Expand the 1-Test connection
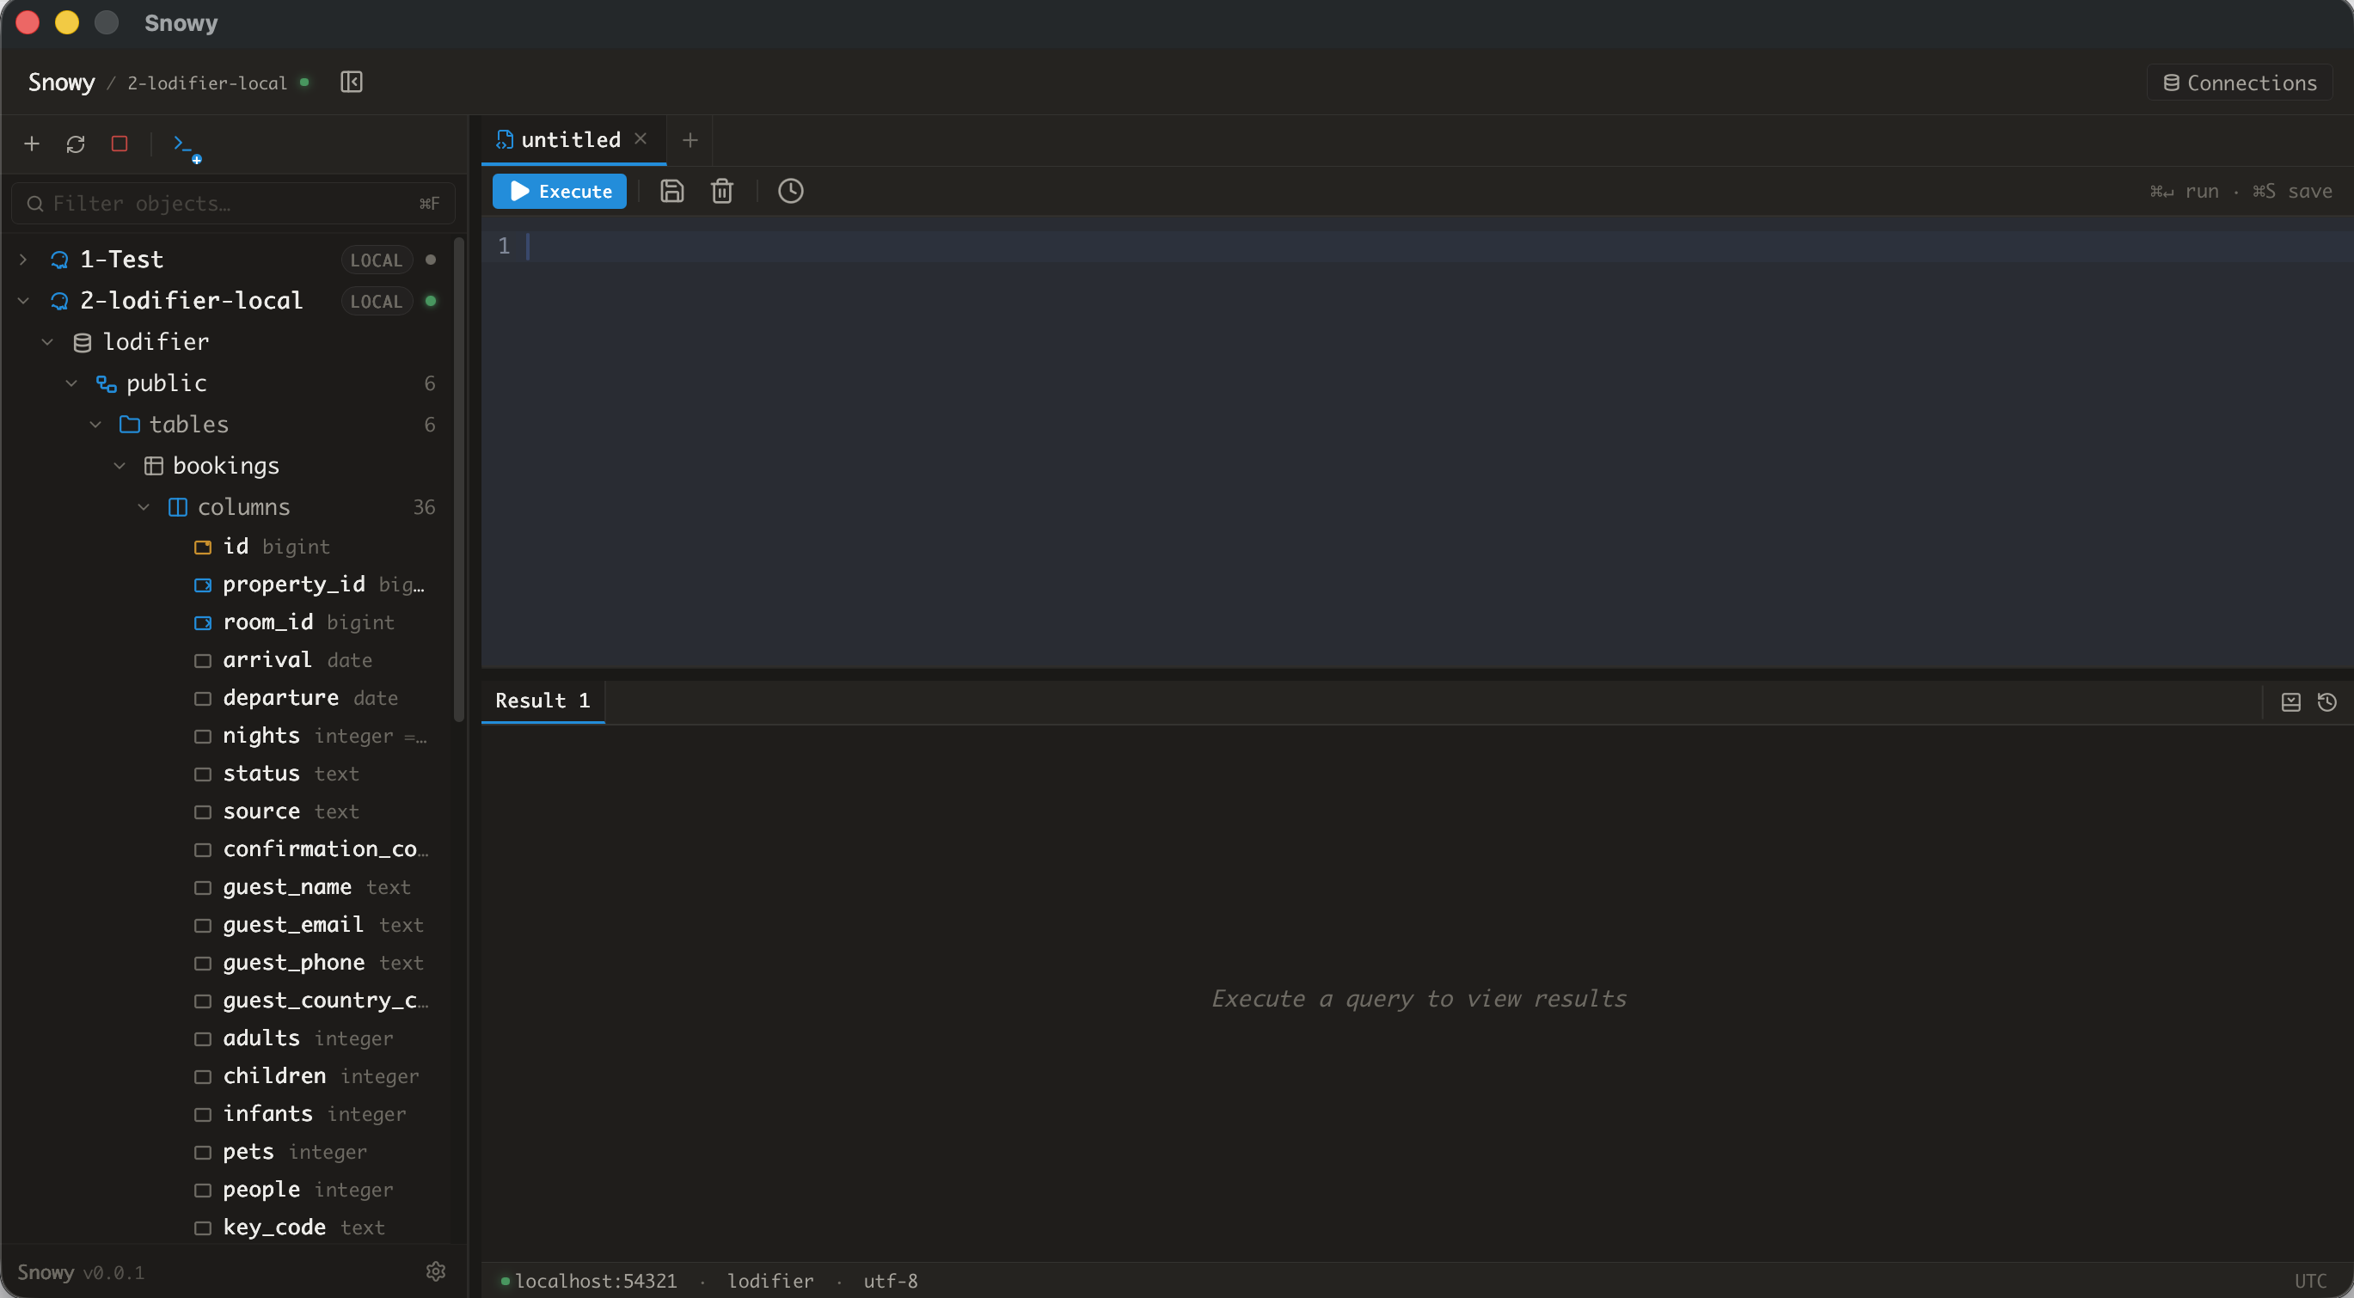The image size is (2354, 1298). point(24,260)
